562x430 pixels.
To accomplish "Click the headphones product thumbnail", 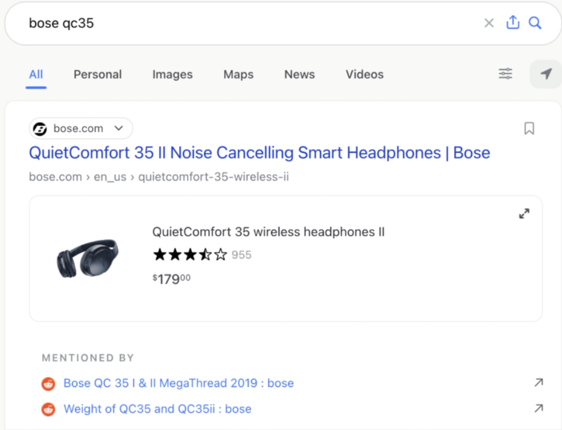I will (x=87, y=257).
